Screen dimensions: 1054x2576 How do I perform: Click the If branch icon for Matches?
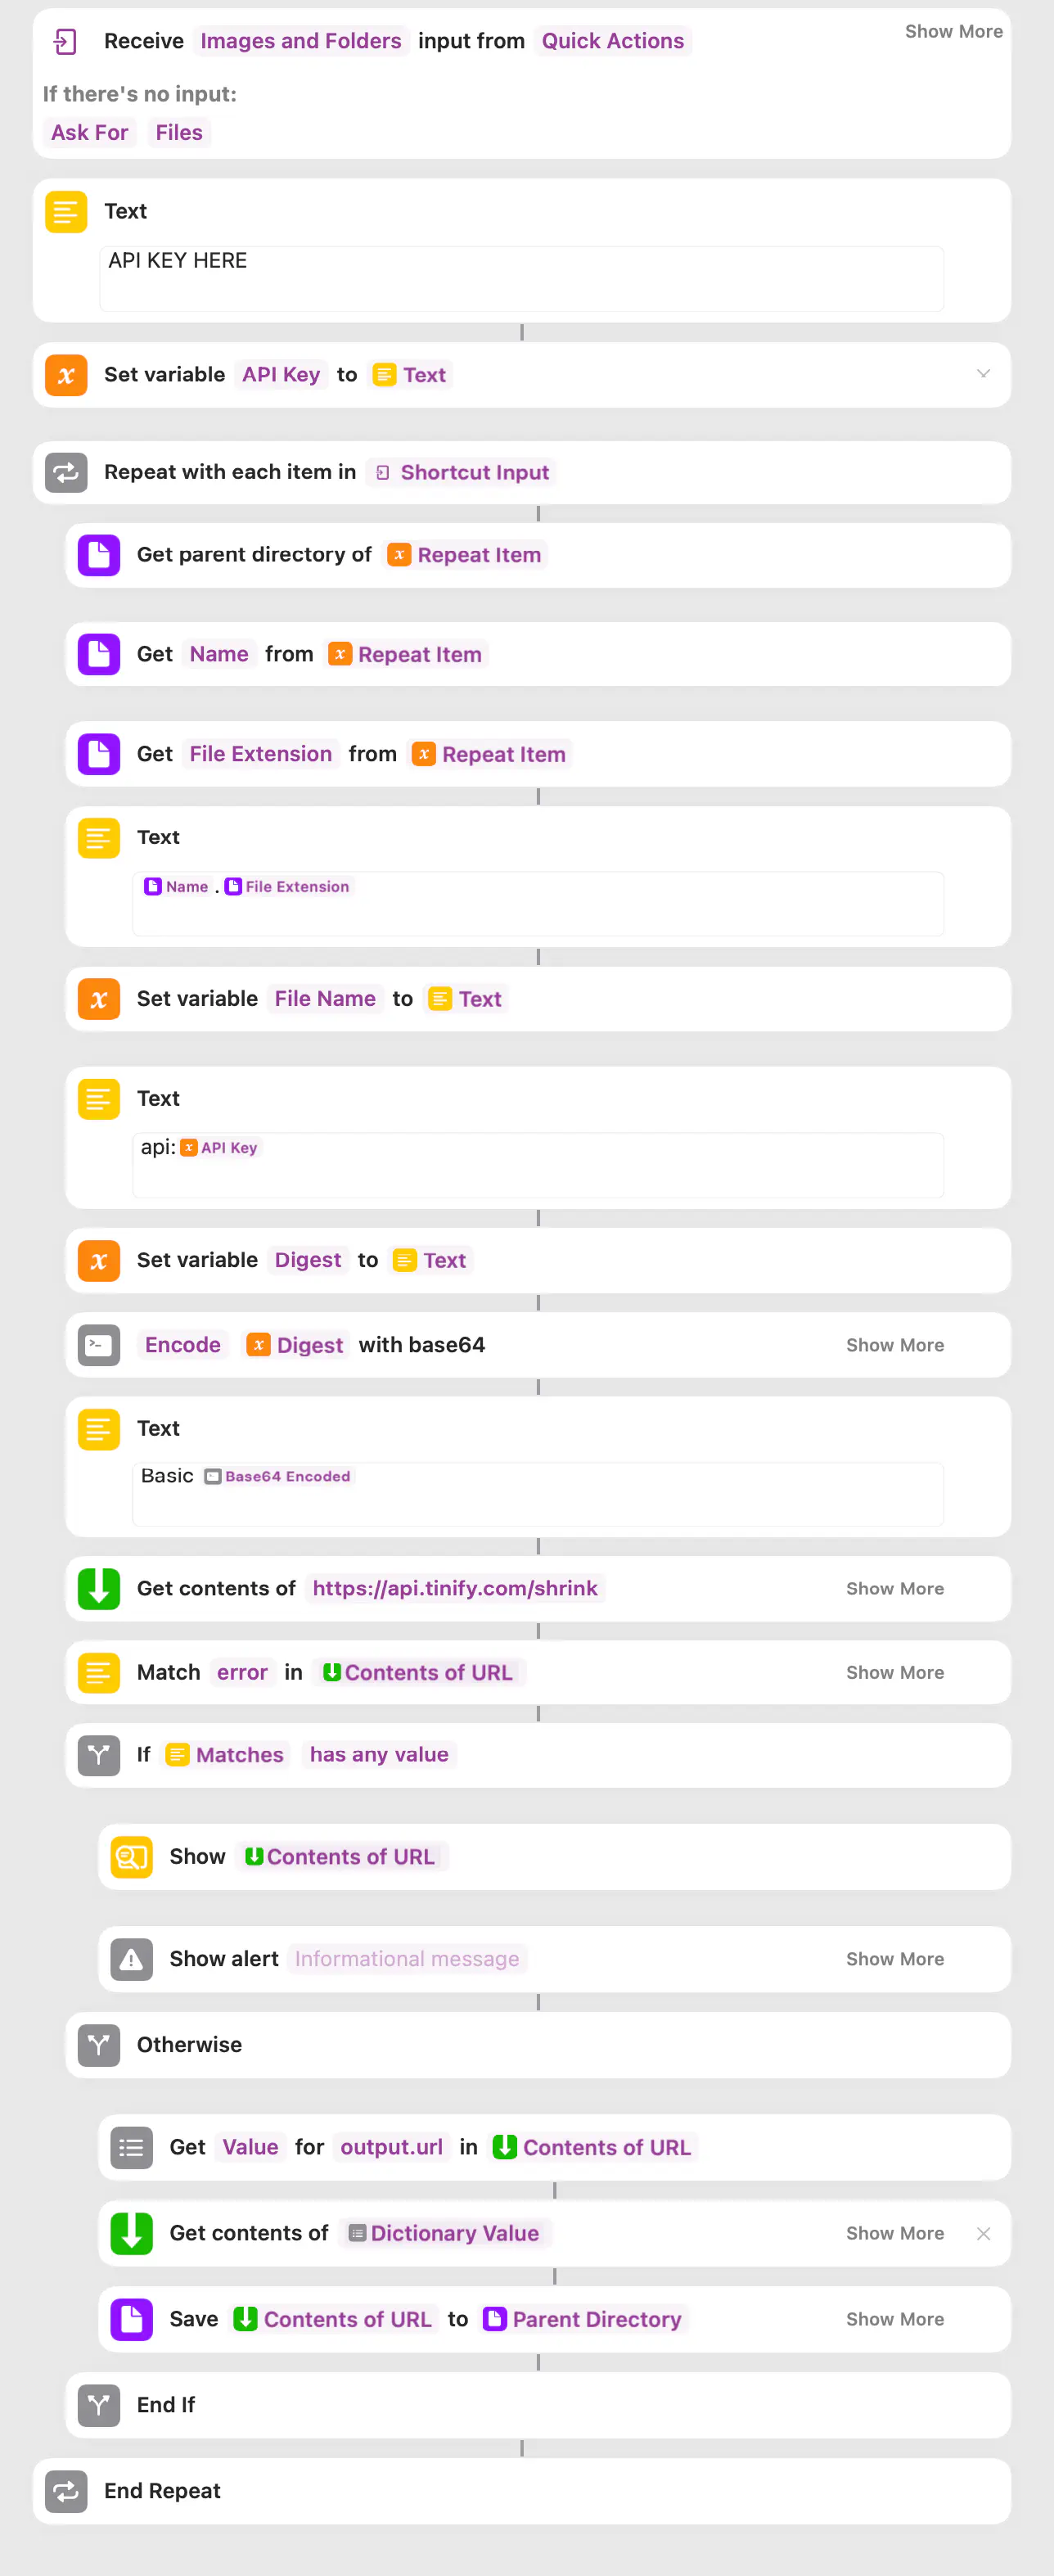pos(99,1755)
